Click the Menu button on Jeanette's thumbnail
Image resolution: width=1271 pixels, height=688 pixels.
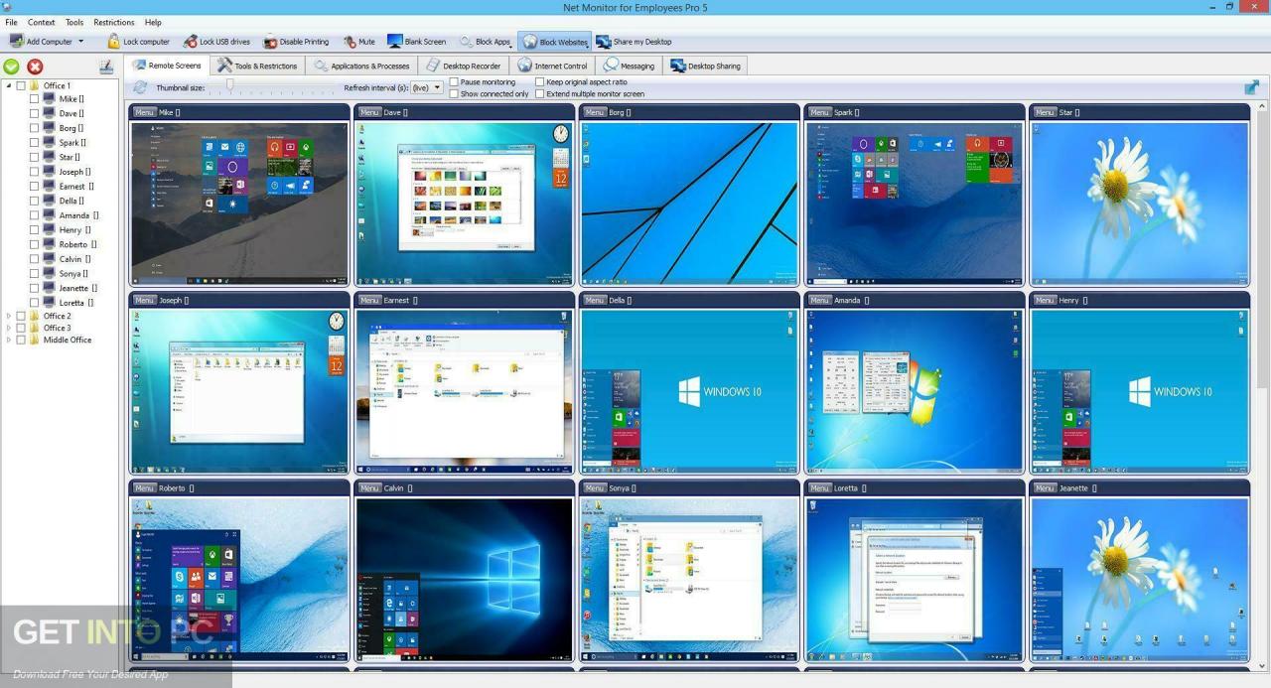pyautogui.click(x=1045, y=487)
